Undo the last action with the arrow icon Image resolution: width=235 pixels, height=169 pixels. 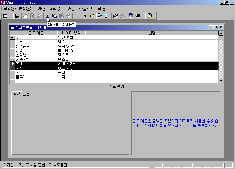click(77, 16)
